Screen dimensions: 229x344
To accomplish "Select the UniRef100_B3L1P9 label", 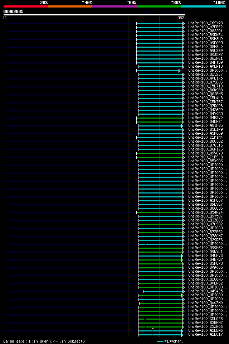I will pos(205,130).
